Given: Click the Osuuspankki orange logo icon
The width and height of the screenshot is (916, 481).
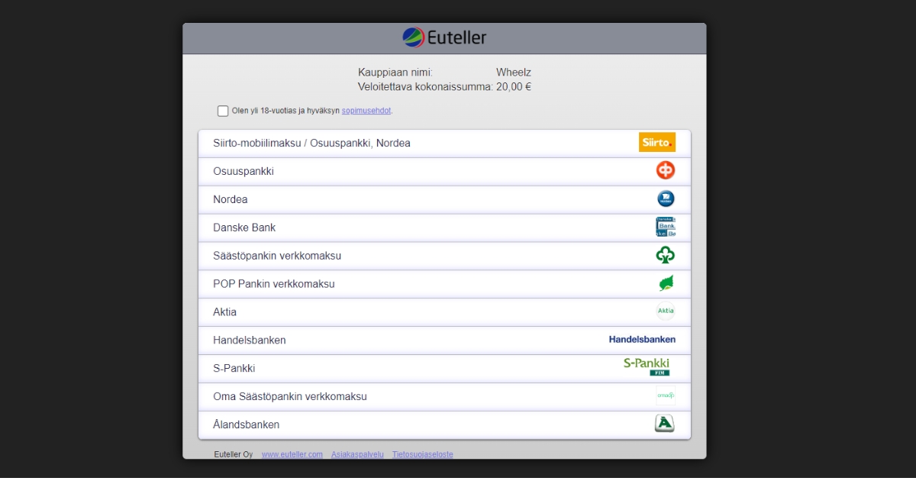Looking at the screenshot, I should 666,171.
